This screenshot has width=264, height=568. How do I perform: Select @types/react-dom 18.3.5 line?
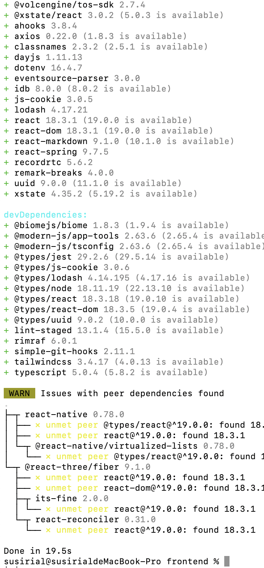pos(127,310)
